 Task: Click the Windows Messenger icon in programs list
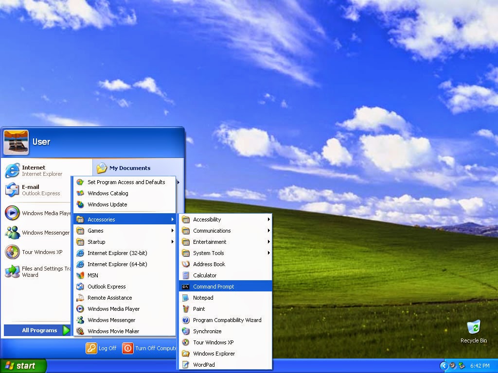pos(80,320)
